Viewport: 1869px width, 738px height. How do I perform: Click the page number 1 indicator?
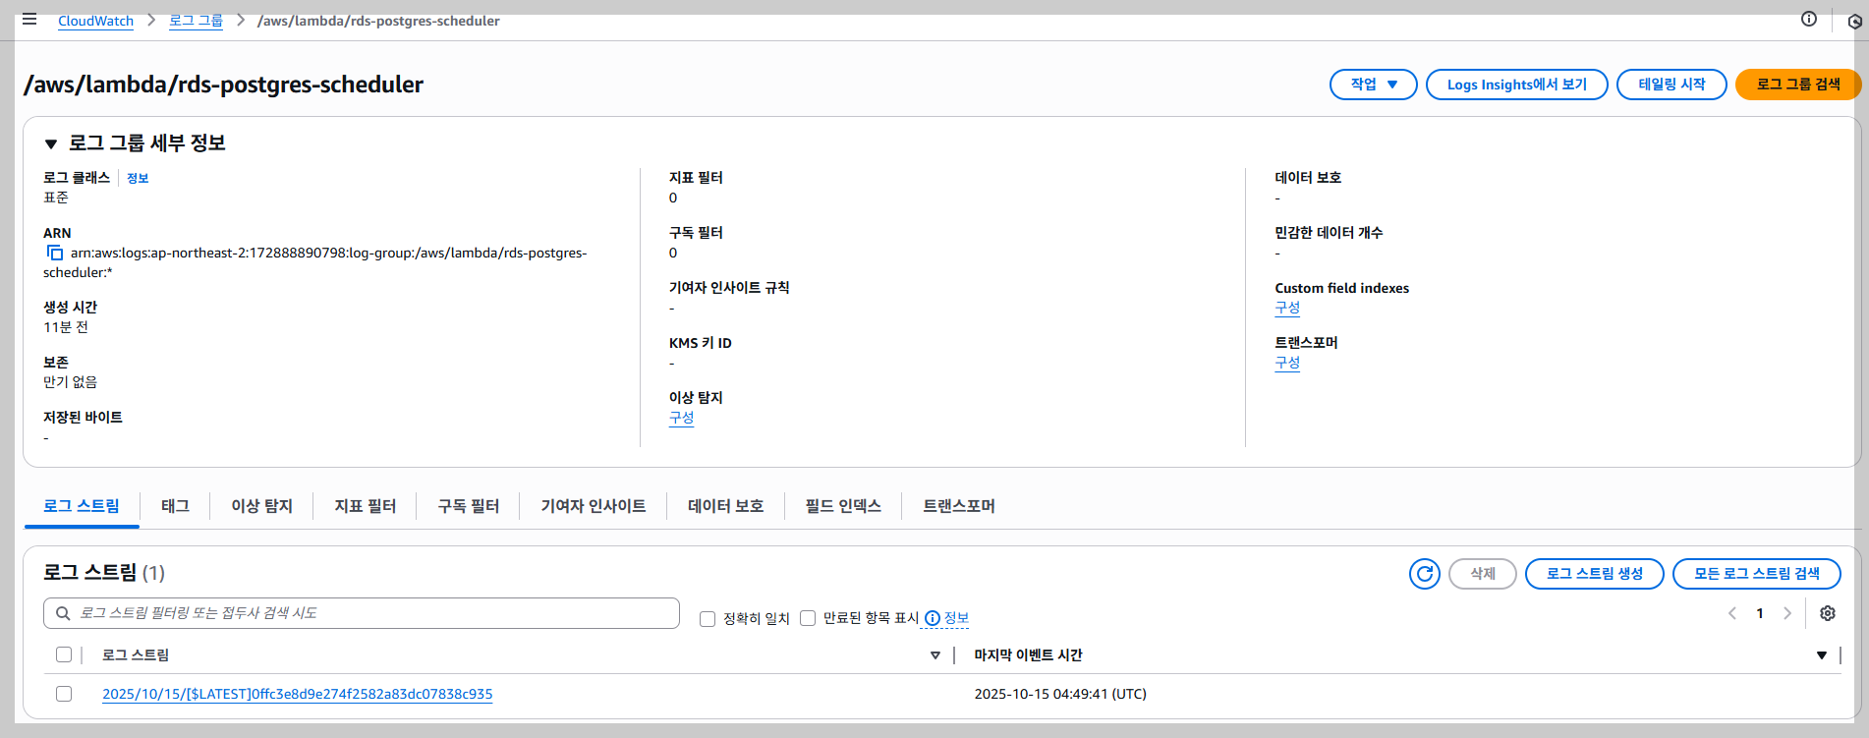point(1760,613)
